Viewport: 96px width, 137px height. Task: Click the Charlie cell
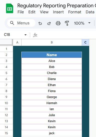(x=52, y=73)
